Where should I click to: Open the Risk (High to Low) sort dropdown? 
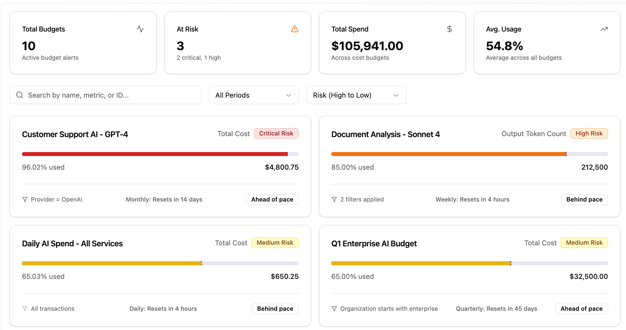(356, 95)
